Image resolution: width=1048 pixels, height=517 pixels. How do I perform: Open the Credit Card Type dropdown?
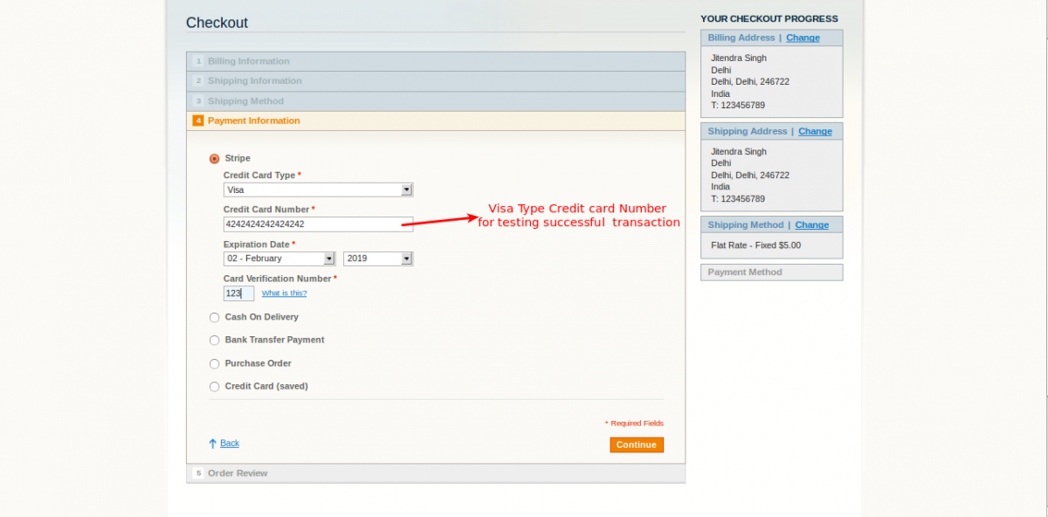(318, 190)
